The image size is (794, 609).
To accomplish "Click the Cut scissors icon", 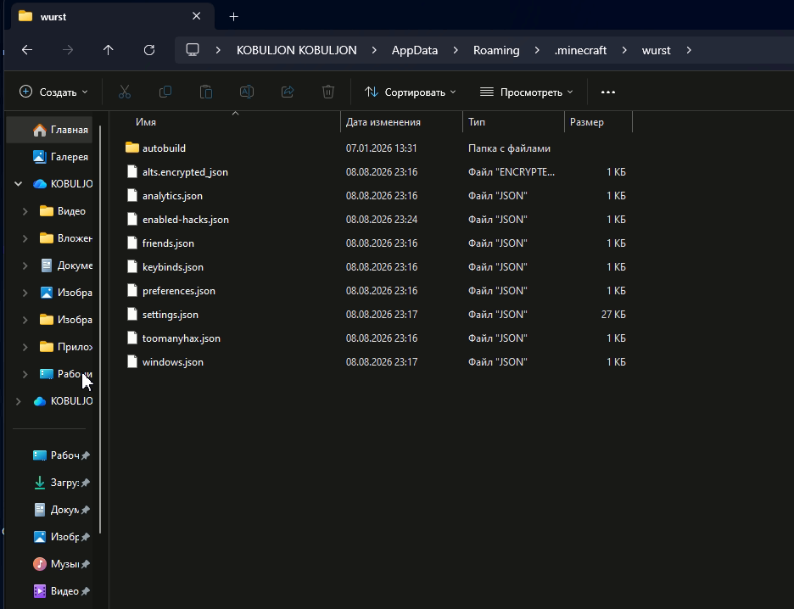I will 125,92.
